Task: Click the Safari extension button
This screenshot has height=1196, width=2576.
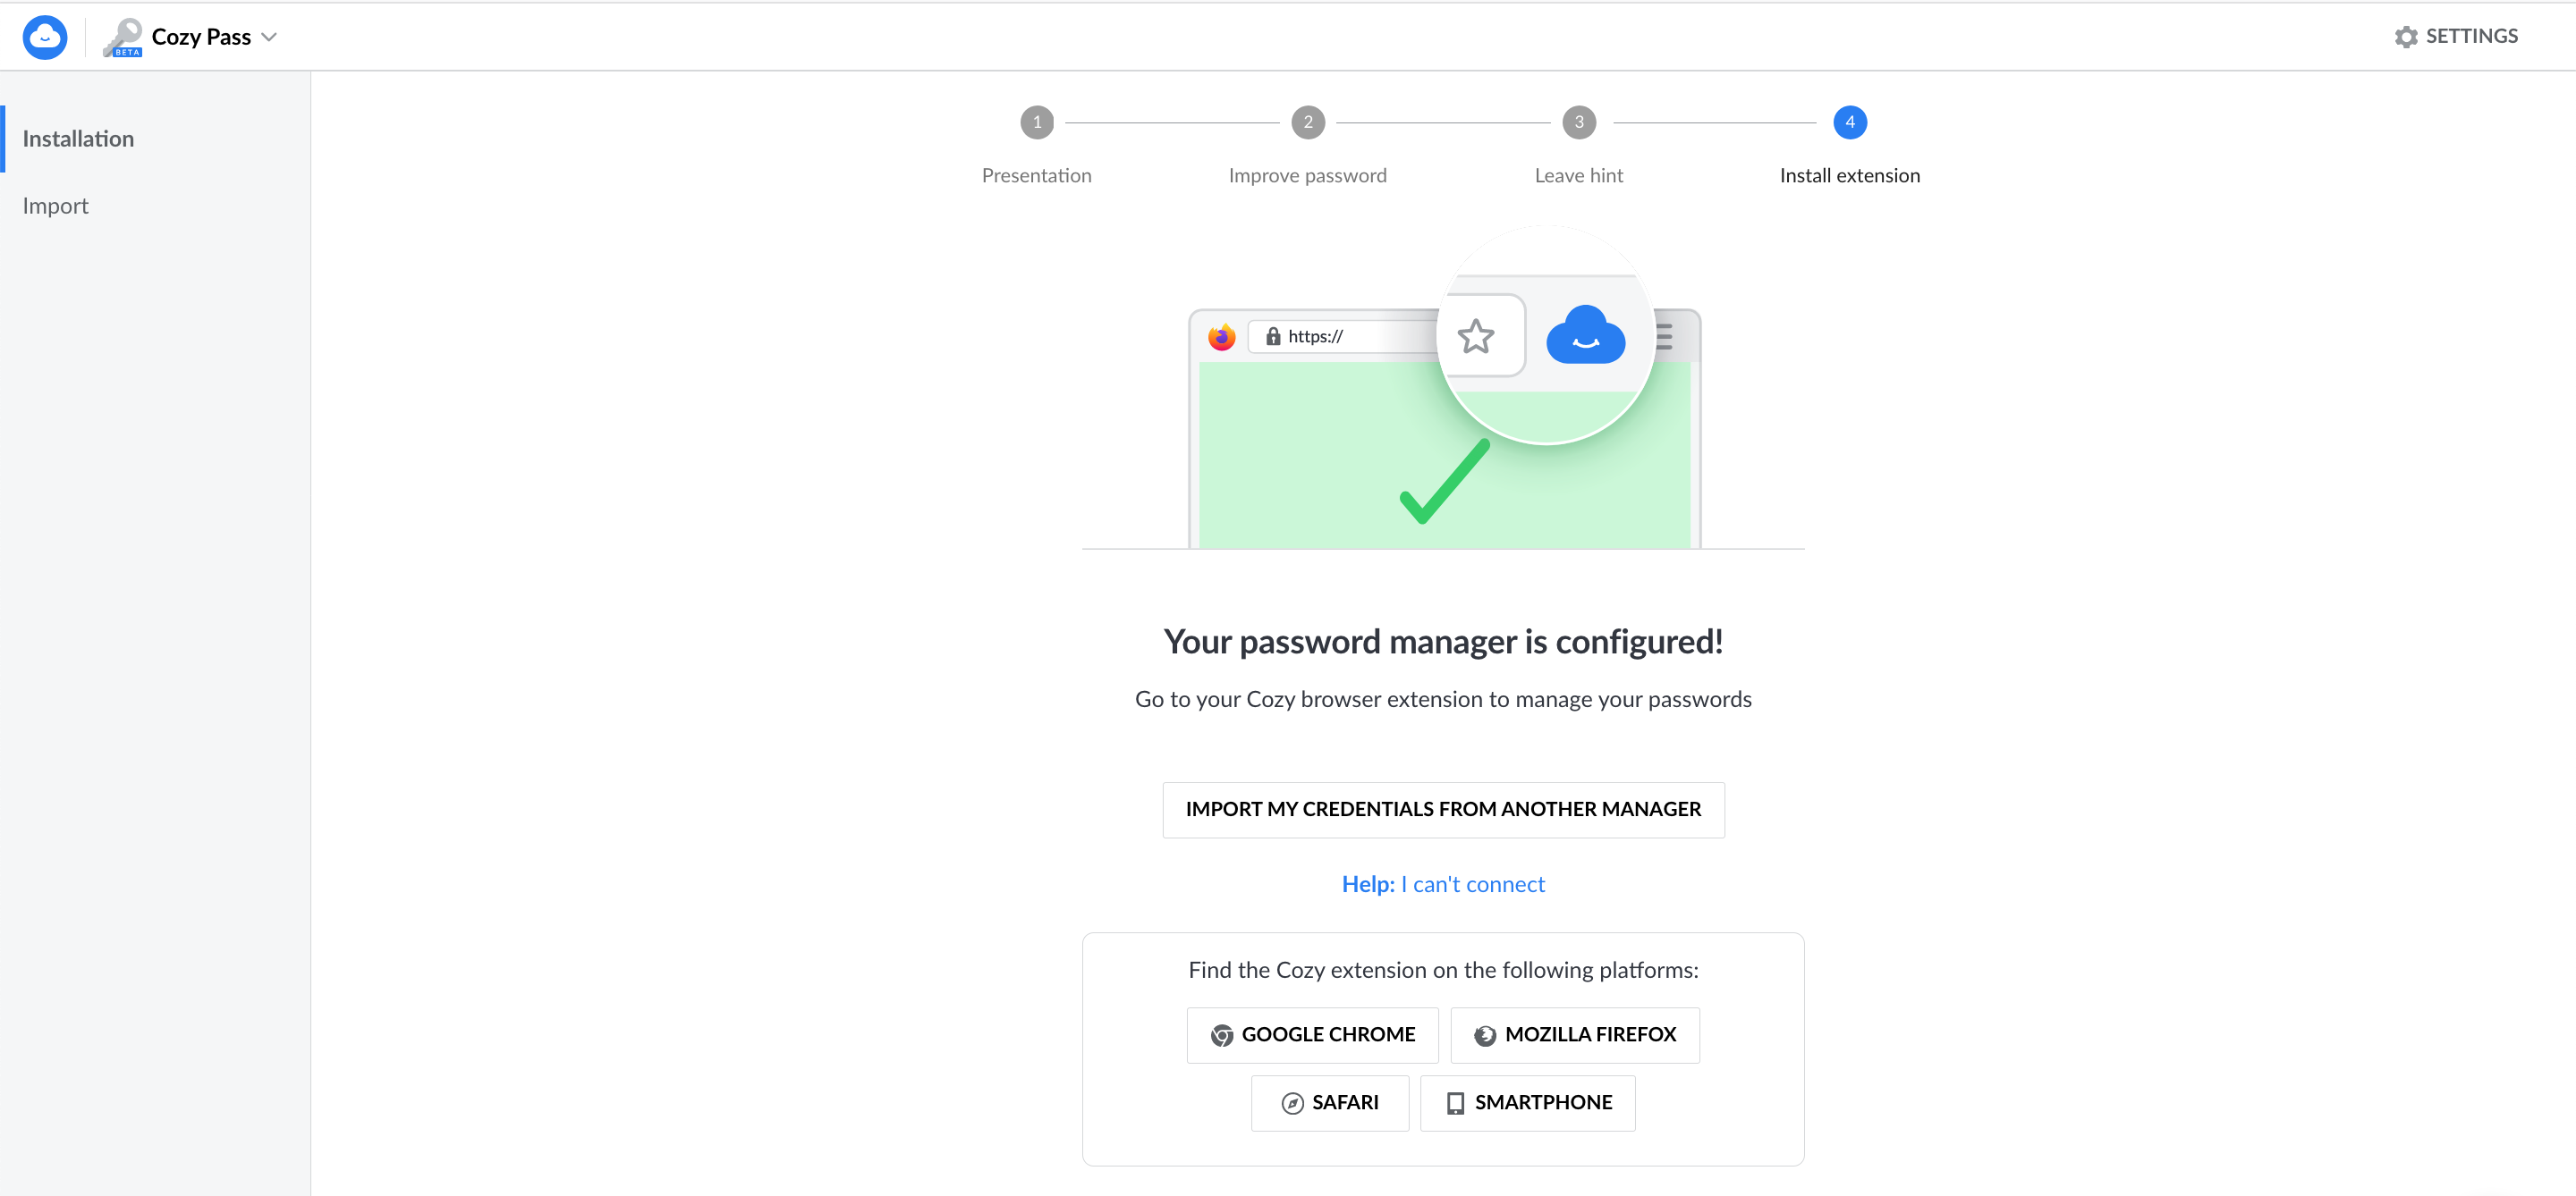Action: [x=1330, y=1103]
